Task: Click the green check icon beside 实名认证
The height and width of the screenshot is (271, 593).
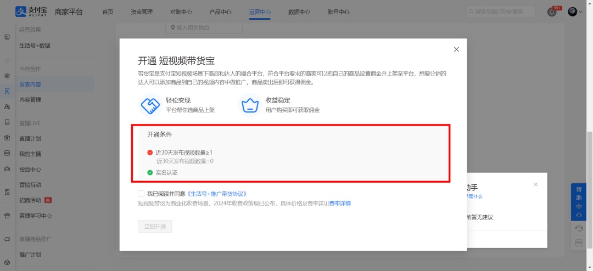Action: click(150, 173)
